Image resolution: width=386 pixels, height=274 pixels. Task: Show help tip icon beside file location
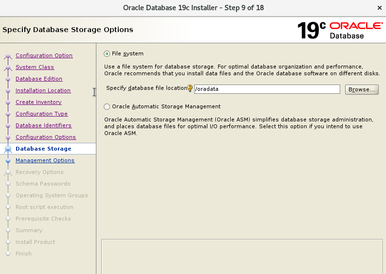(190, 88)
